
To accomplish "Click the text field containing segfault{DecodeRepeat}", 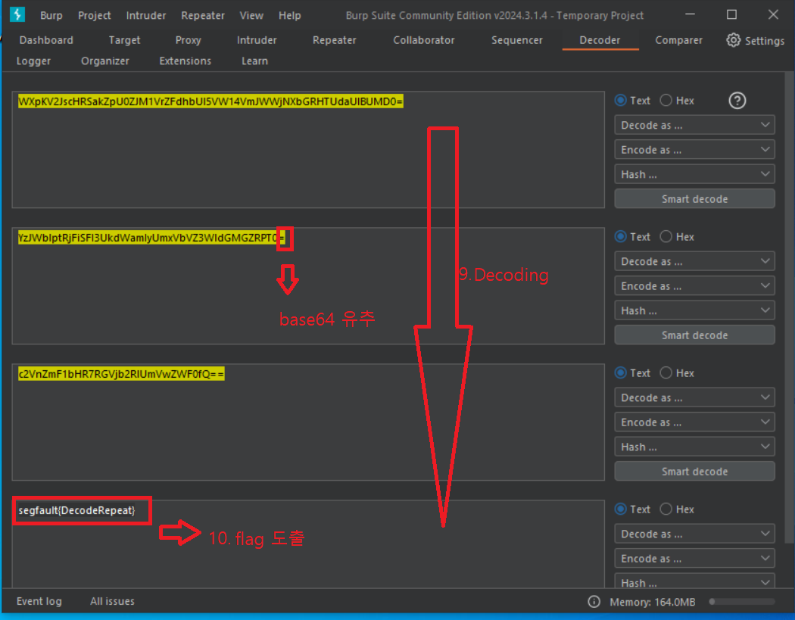I will 307,544.
